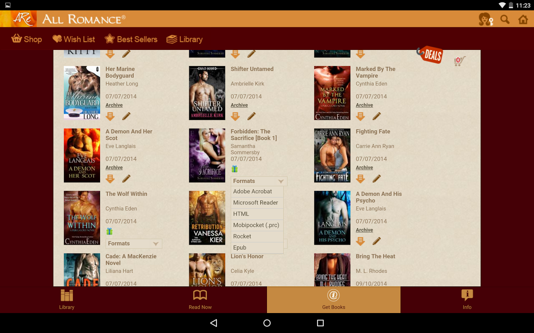
Task: Click author name "Ambrielle Kirk"
Action: click(x=247, y=84)
